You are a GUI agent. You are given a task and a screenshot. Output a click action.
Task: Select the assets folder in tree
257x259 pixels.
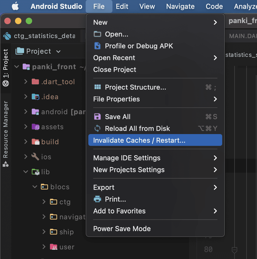[x=52, y=127]
